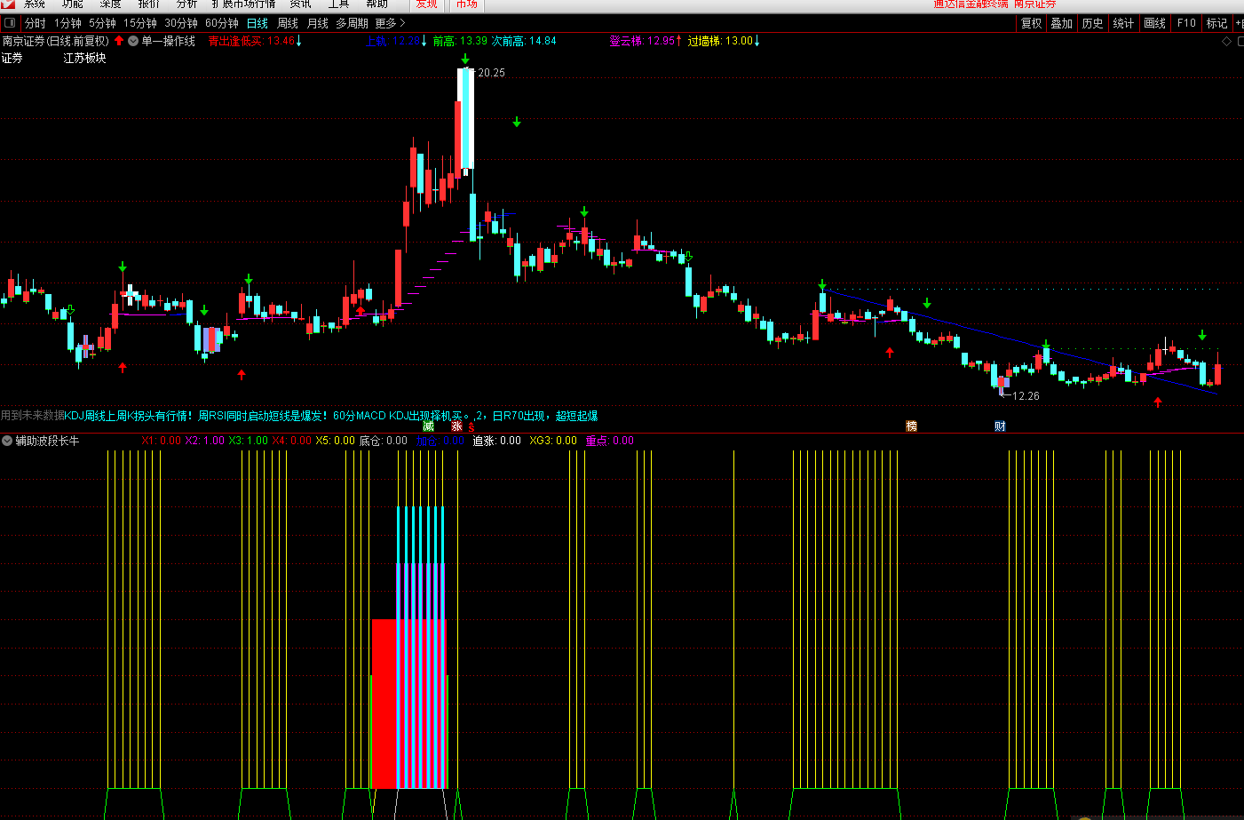Viewport: 1244px width, 820px height.
Task: Click the 涨 marker icon on the timeline
Action: click(456, 426)
